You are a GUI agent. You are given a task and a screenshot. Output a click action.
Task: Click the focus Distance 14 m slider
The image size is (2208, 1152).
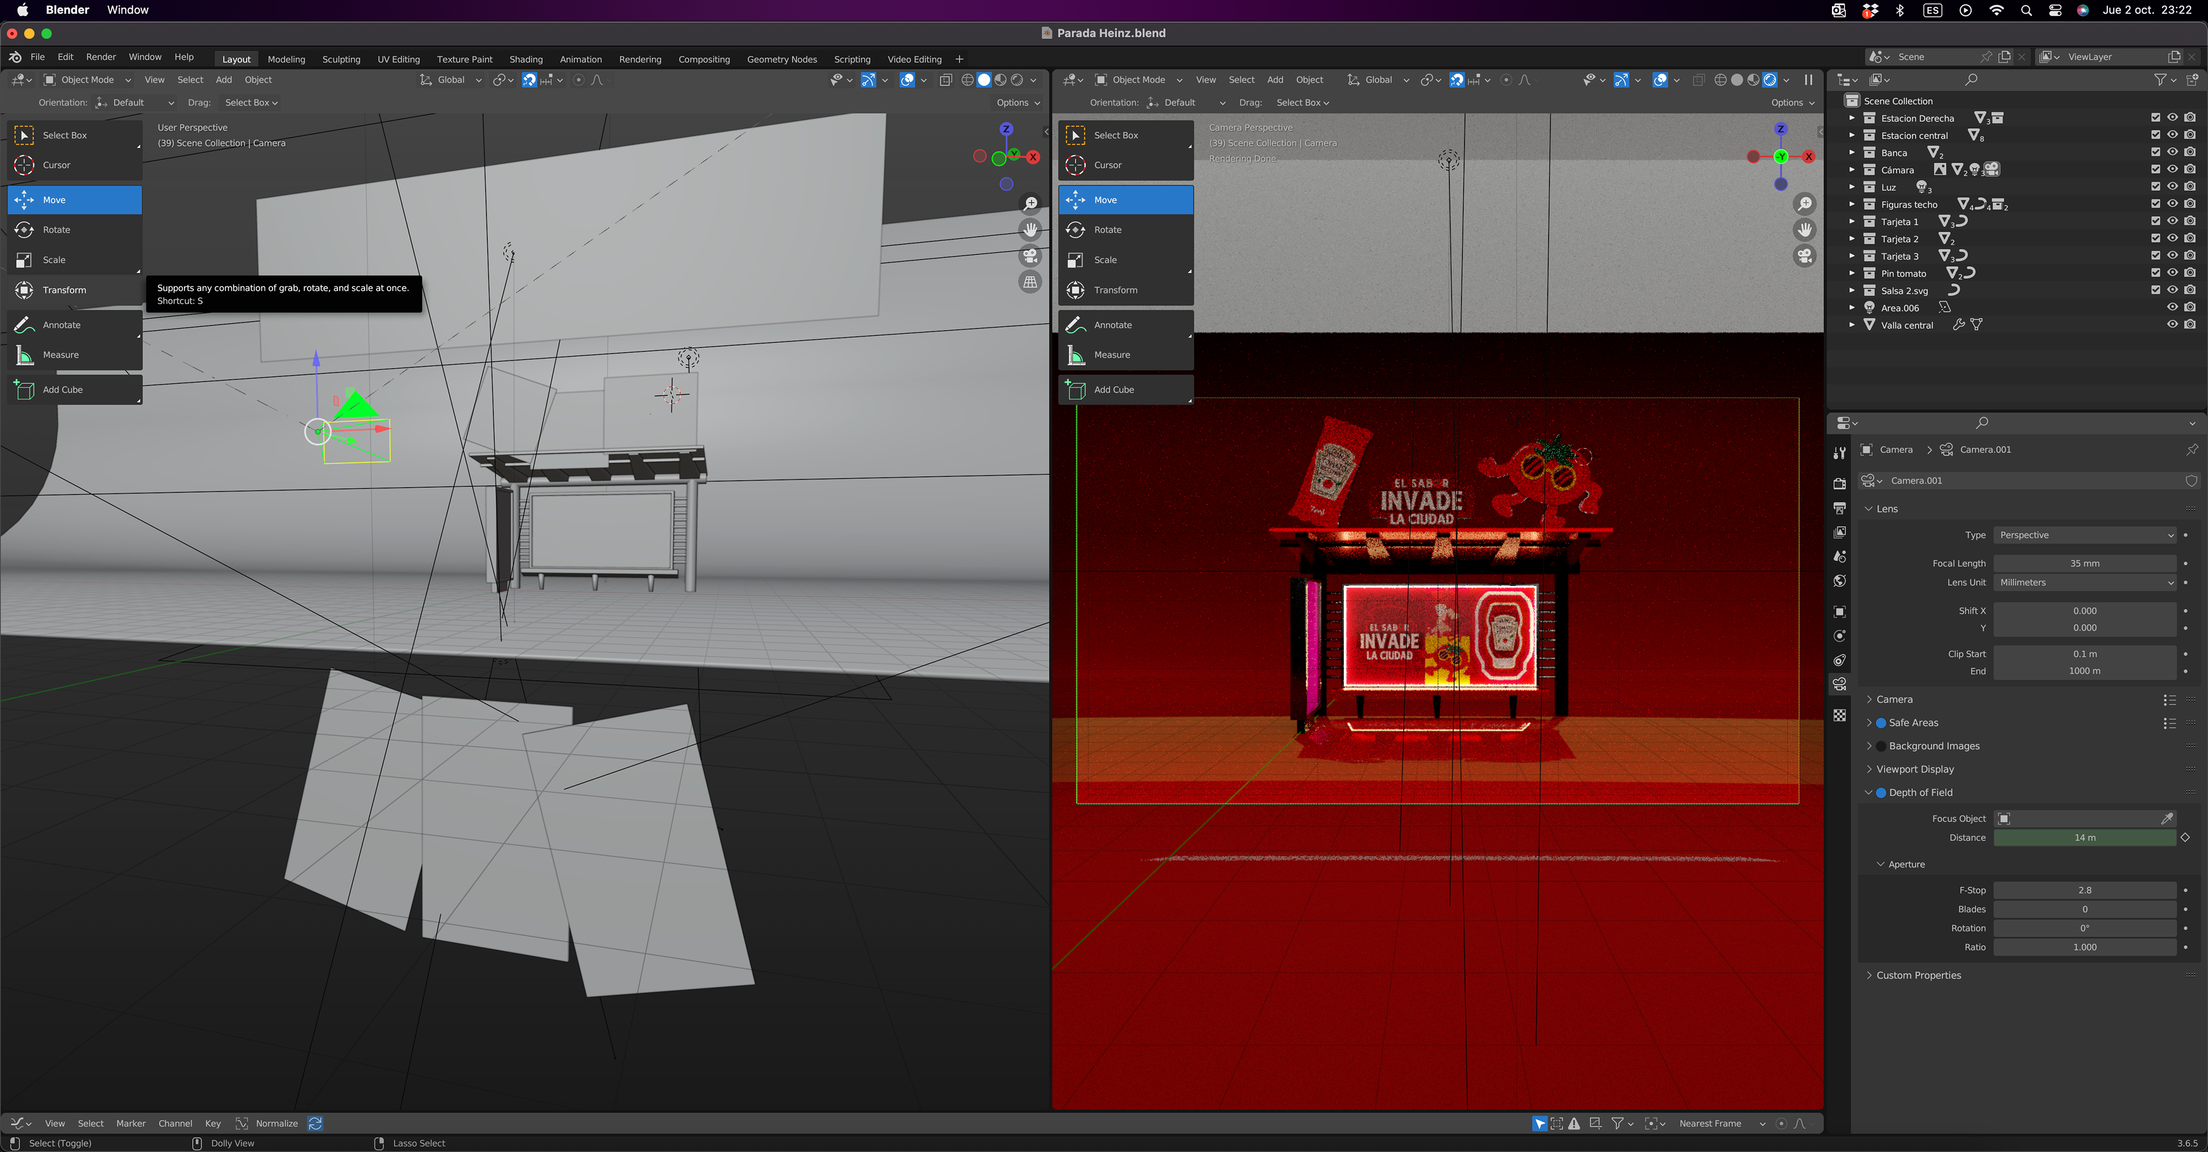pos(2084,838)
